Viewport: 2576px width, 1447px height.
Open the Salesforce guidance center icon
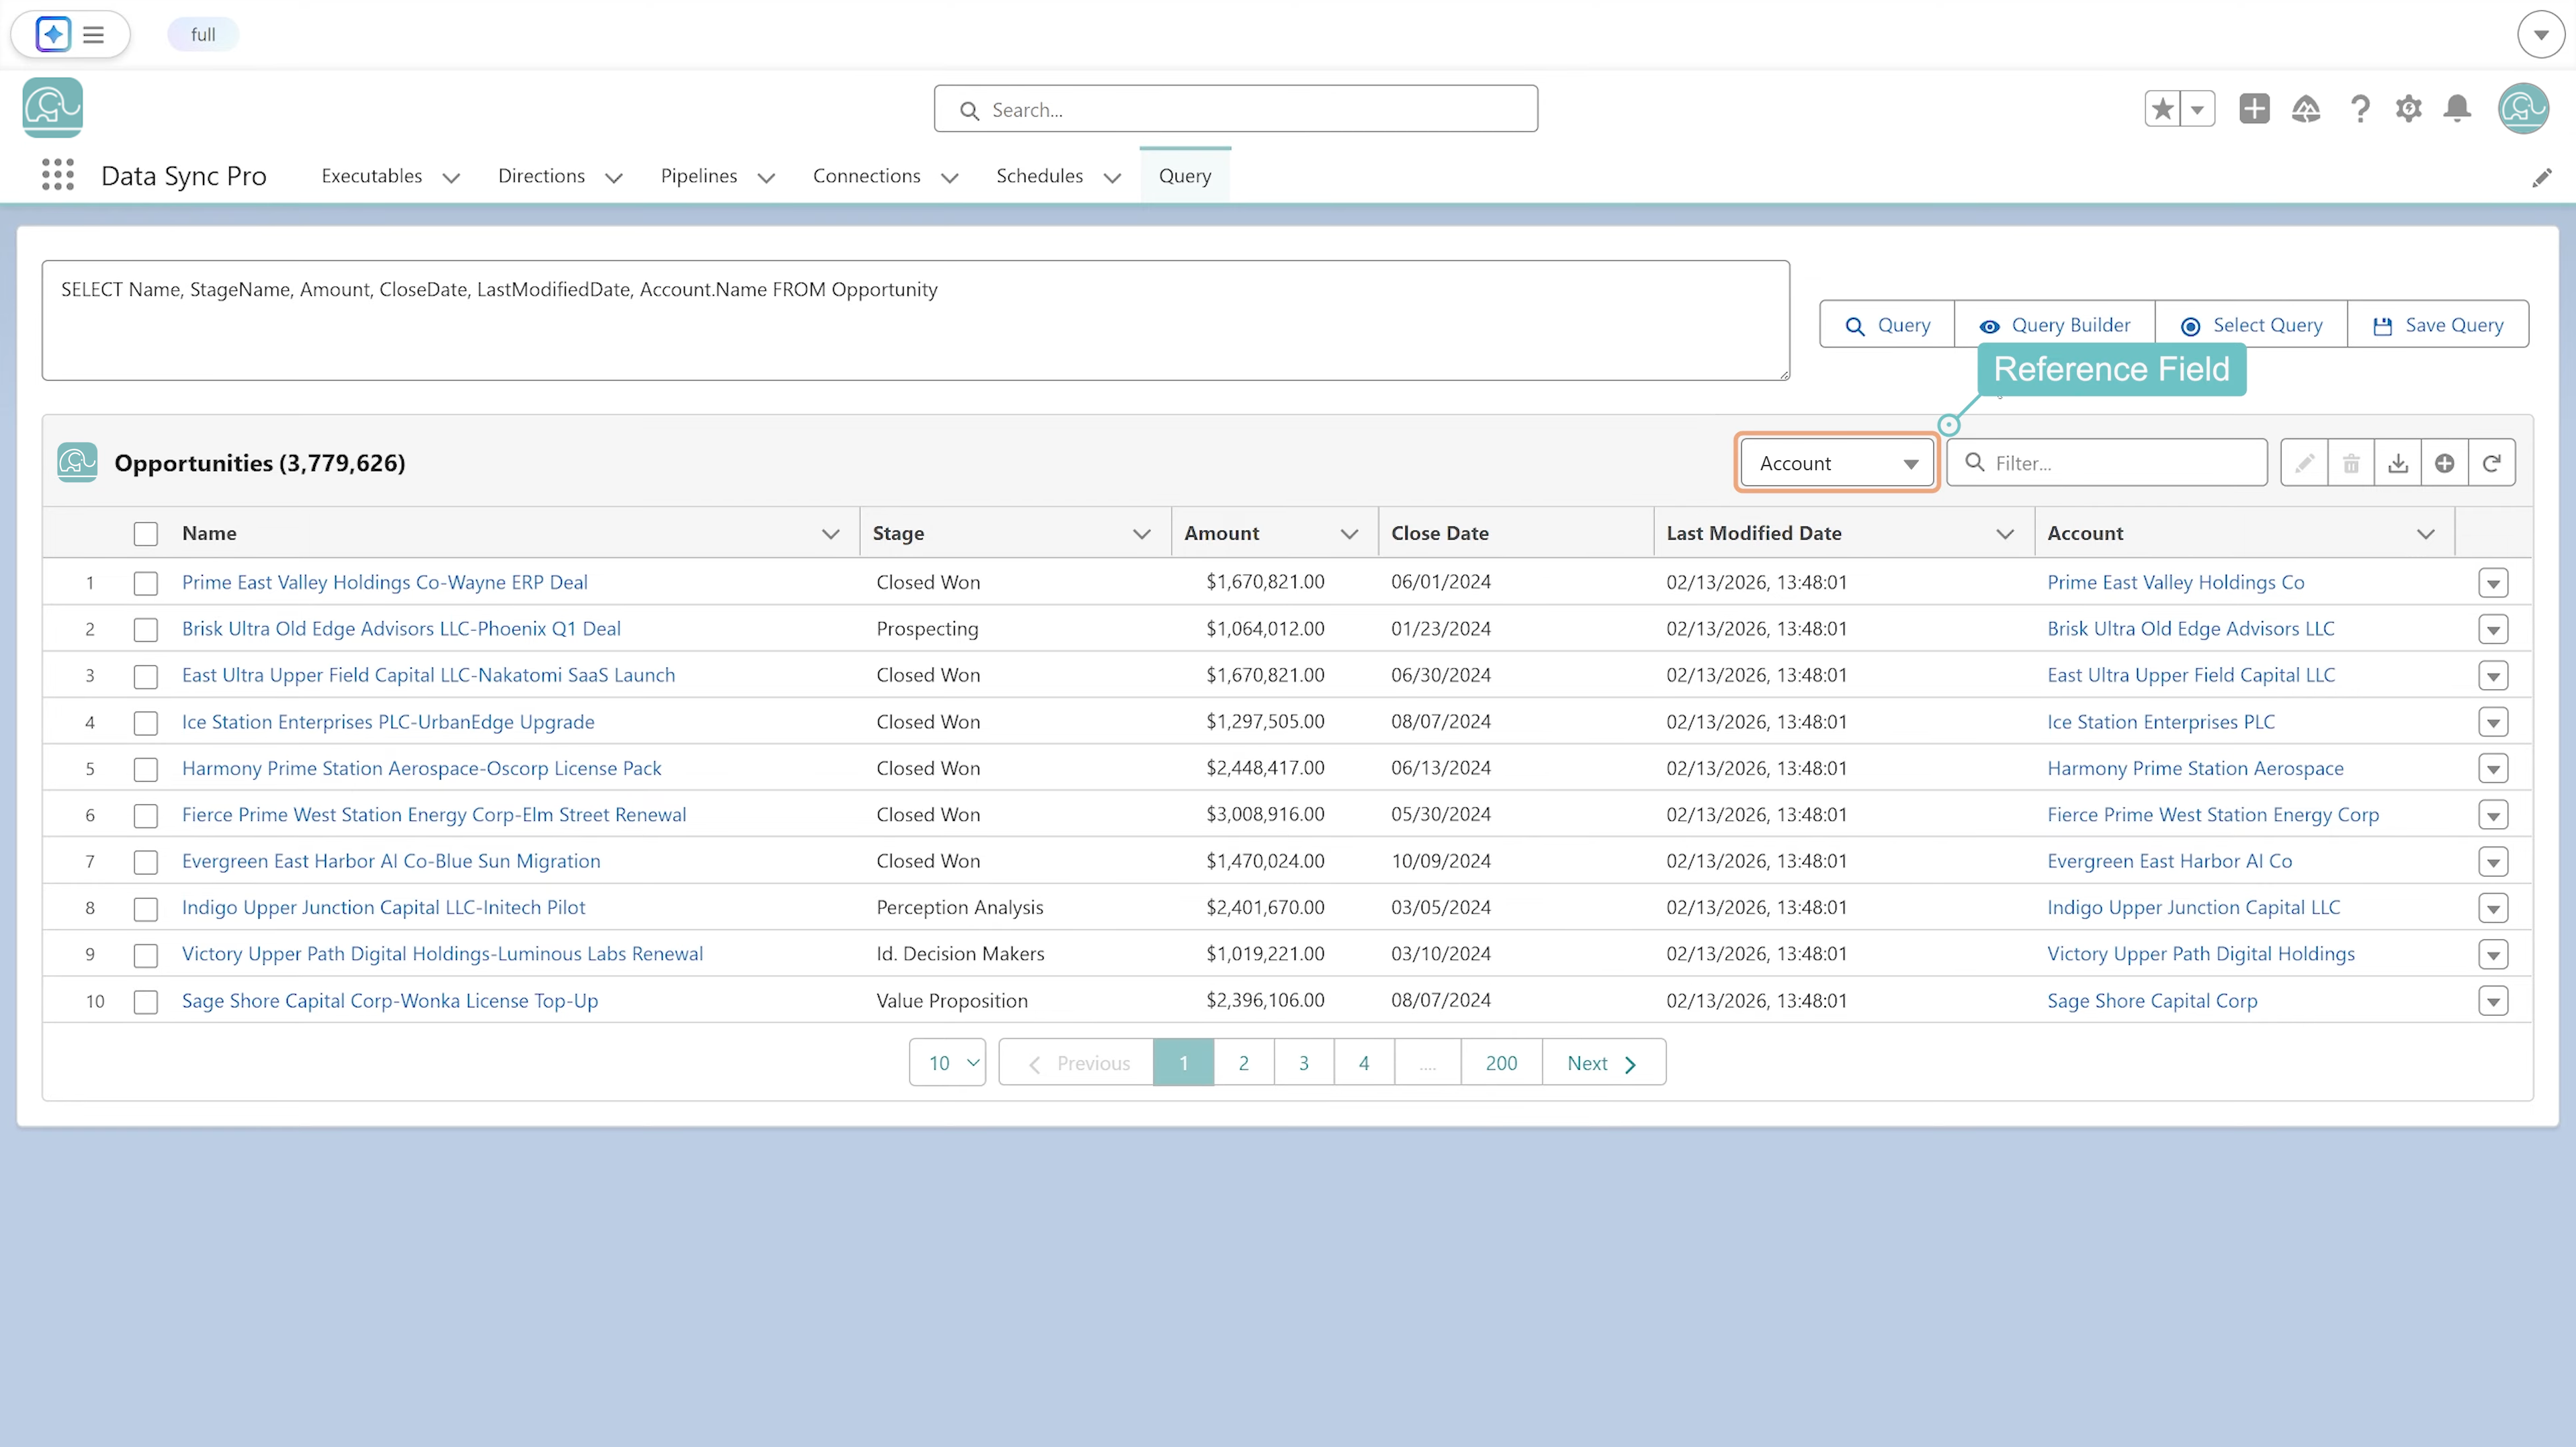tap(2306, 109)
